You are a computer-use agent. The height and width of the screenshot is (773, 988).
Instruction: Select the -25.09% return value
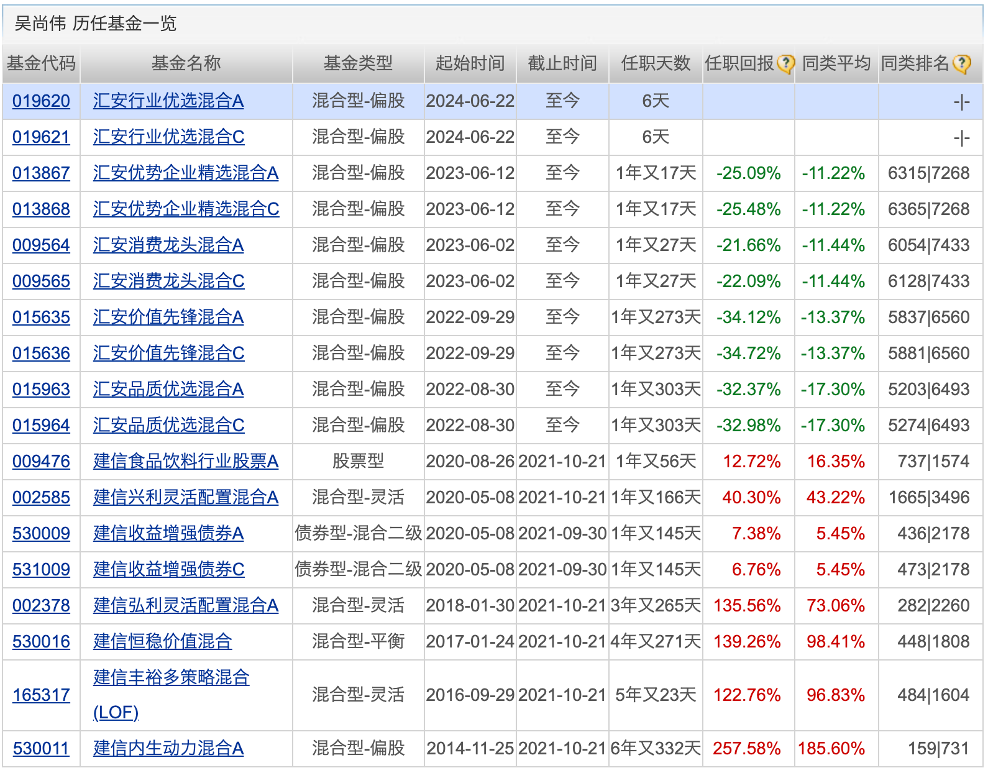[x=749, y=173]
